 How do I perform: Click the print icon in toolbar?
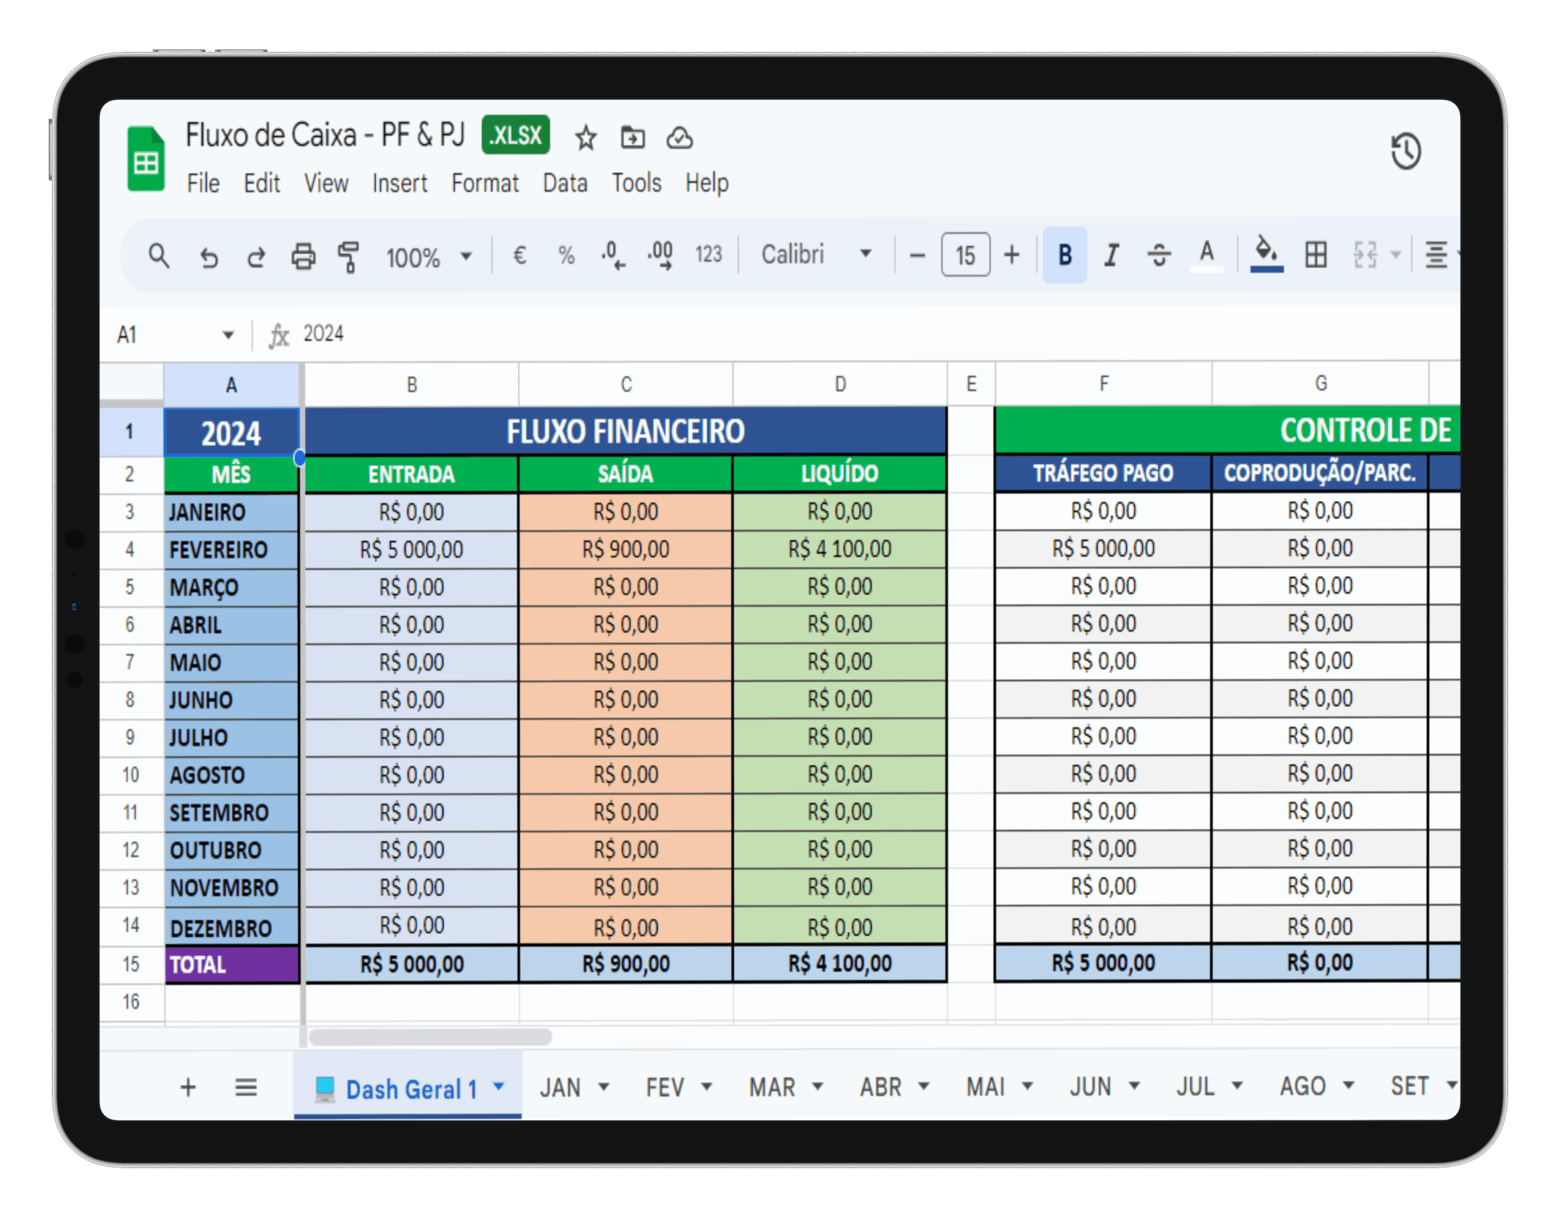(303, 255)
